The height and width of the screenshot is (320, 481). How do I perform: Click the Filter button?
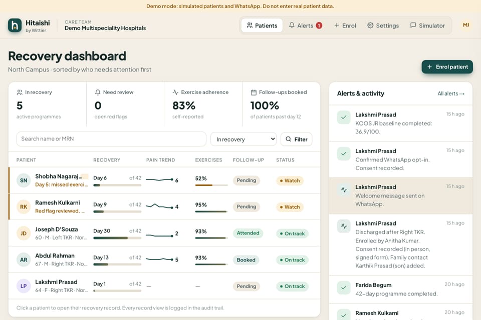[296, 139]
